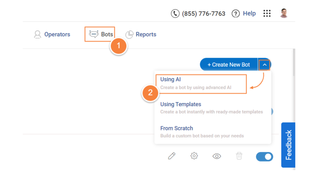Collapse the Create New Bot dropdown arrow

(x=264, y=65)
